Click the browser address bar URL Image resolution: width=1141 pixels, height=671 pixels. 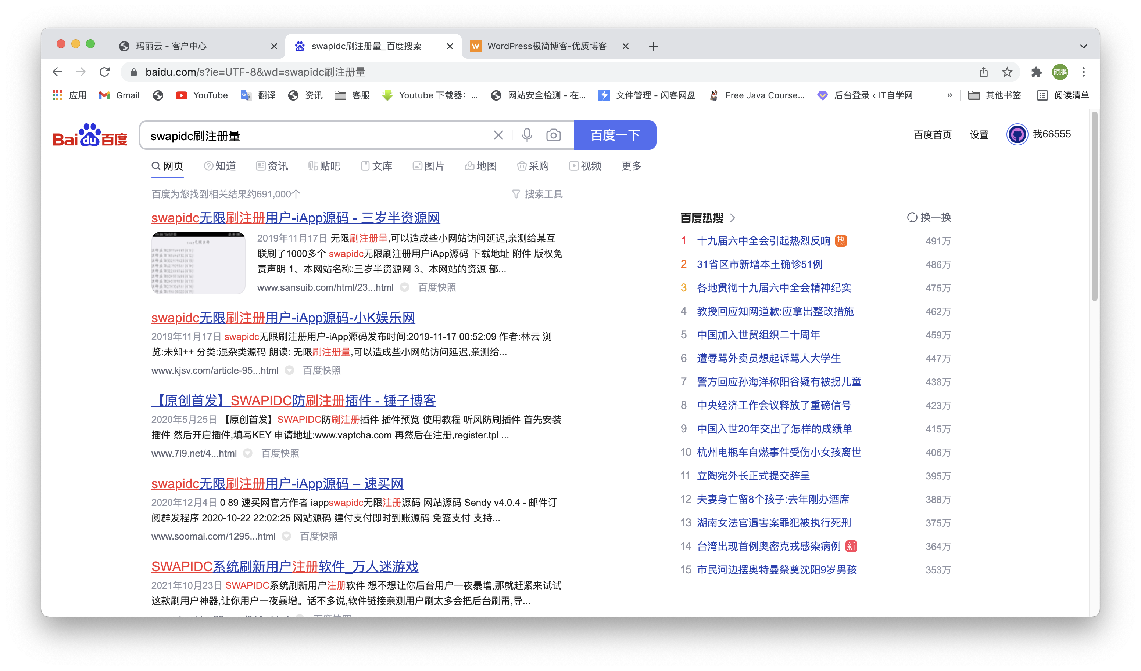(x=255, y=72)
